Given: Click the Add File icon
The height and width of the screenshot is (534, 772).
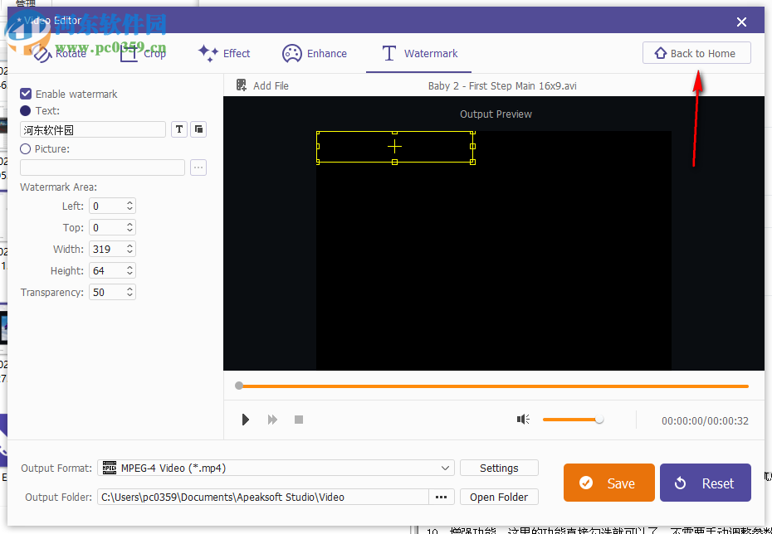Looking at the screenshot, I should point(241,85).
